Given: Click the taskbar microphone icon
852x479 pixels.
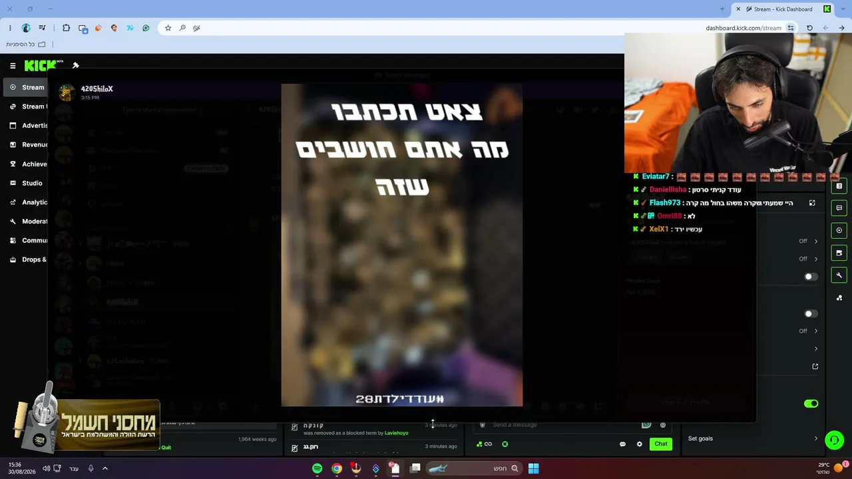Looking at the screenshot, I should (x=91, y=468).
